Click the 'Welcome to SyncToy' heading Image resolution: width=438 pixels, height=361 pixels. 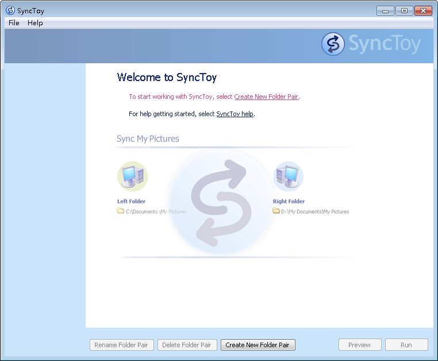coord(167,78)
